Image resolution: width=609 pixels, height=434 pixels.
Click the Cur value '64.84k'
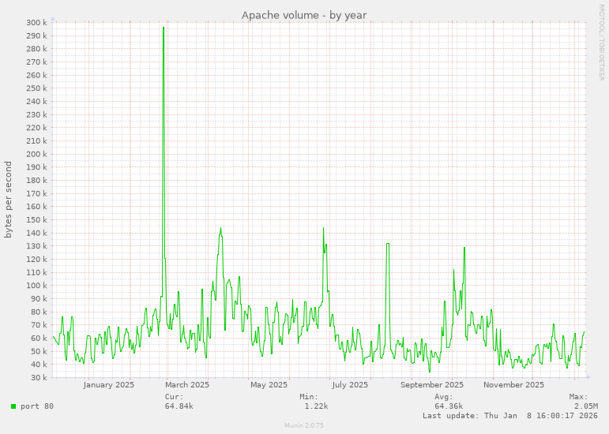179,406
